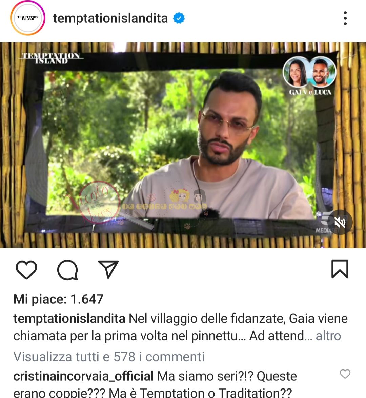Like the post with the heart icon

[26, 269]
